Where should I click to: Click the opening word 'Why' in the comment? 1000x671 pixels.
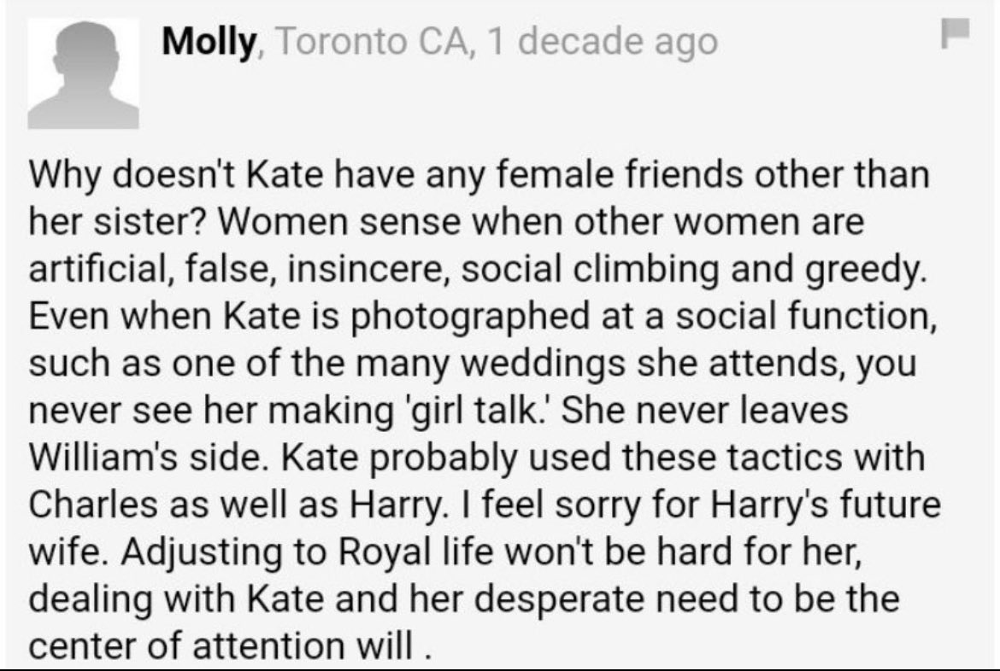(x=64, y=175)
